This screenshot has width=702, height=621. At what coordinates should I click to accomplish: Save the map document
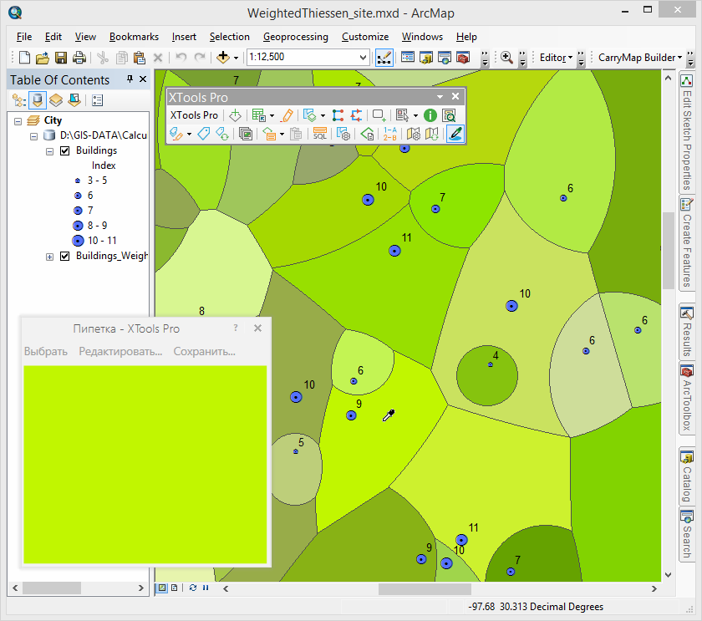coord(61,58)
